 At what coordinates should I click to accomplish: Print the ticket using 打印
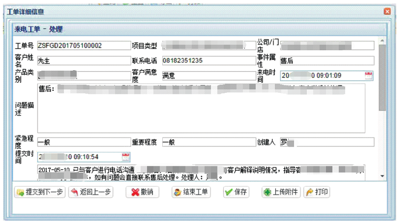(x=317, y=192)
